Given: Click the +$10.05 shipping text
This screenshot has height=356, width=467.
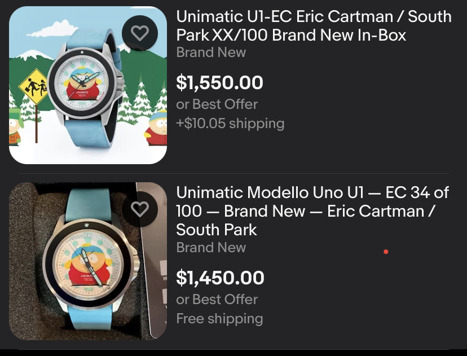Looking at the screenshot, I should pos(230,123).
